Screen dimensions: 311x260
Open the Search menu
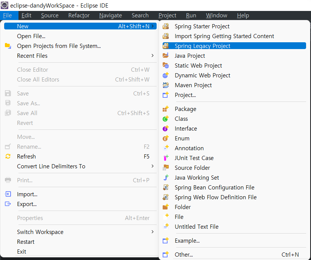coord(140,15)
